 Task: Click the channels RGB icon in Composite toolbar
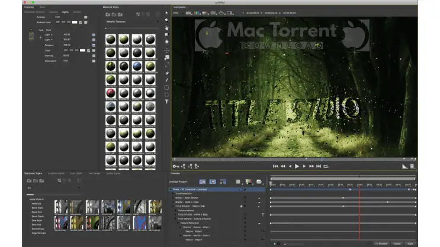click(197, 13)
